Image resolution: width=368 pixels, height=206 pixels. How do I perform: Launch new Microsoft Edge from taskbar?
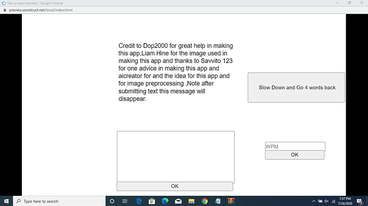tap(165, 201)
